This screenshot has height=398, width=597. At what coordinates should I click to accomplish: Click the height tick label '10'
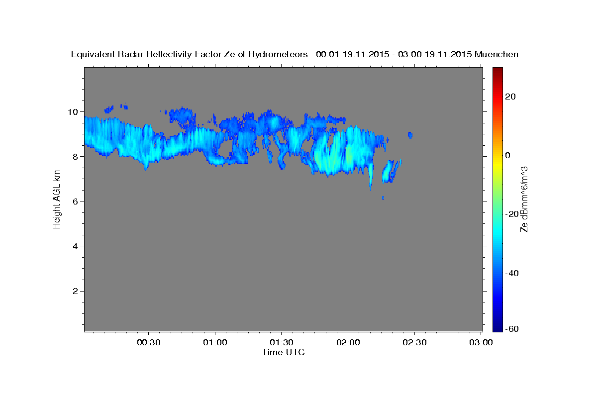tap(72, 112)
